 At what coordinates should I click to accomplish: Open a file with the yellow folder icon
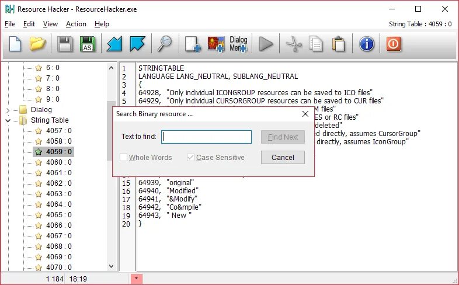pyautogui.click(x=37, y=44)
